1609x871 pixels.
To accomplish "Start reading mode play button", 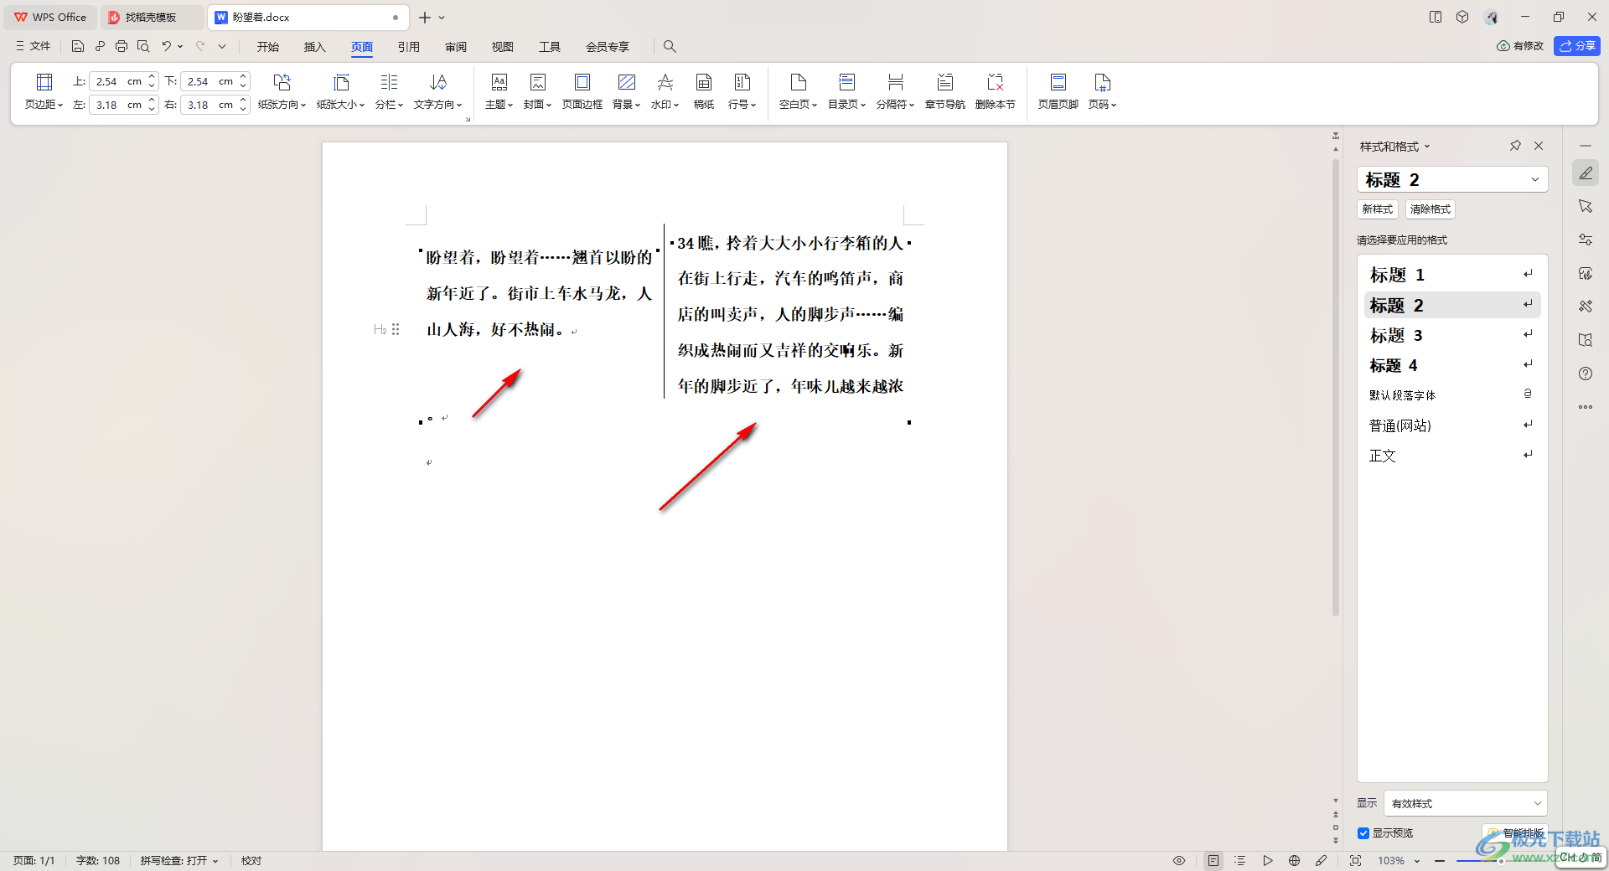I will (1268, 860).
